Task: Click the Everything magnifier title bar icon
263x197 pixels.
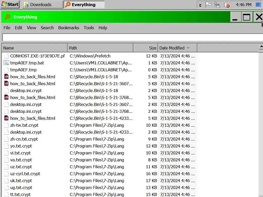Action: (x=7, y=17)
